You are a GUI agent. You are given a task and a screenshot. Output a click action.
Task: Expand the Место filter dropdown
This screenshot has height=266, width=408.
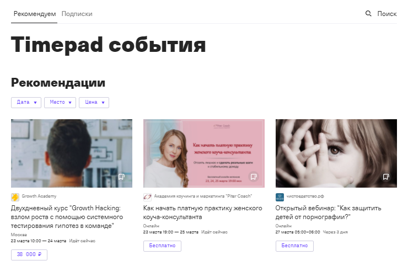(60, 103)
